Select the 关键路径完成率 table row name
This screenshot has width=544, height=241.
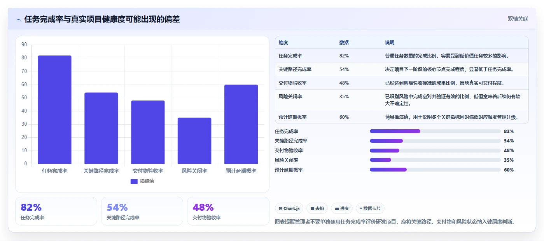click(295, 69)
